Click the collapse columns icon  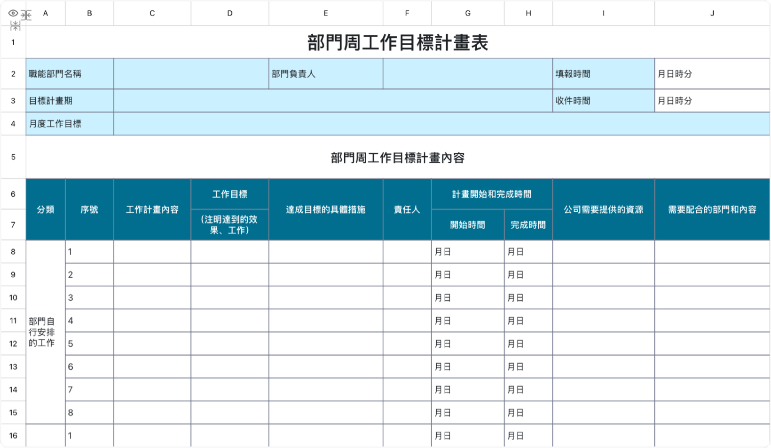[26, 15]
